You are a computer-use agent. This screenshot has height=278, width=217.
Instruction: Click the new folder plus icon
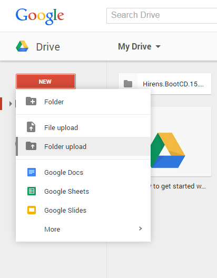point(31,101)
